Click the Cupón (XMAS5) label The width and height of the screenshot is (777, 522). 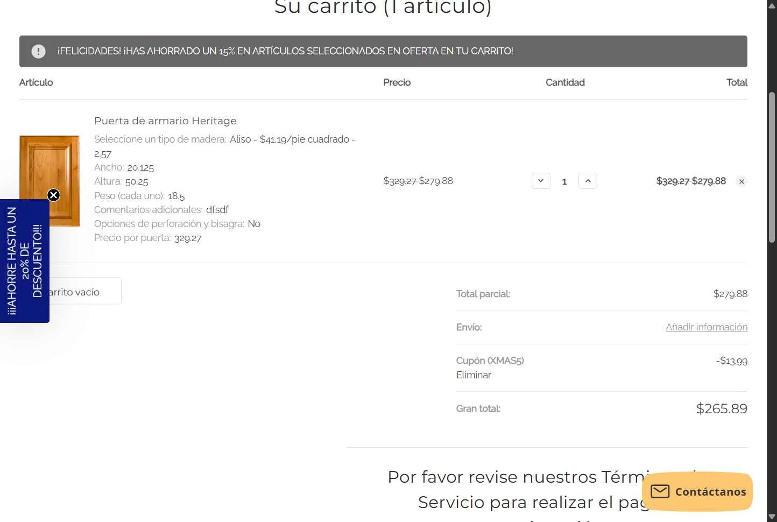490,361
